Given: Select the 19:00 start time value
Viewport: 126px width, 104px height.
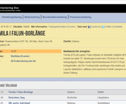Looking at the screenshot, I should (x=14, y=51).
